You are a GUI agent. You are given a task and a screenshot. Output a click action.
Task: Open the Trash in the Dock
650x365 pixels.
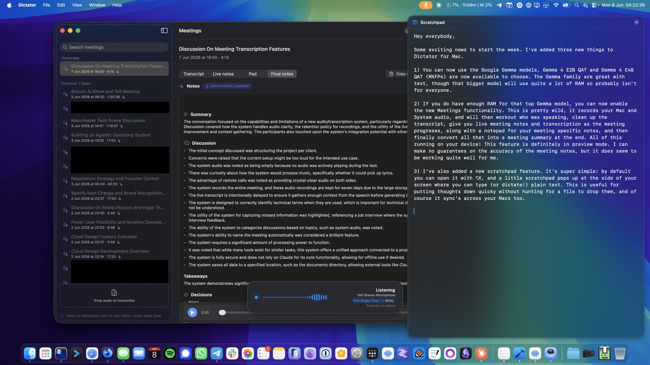[x=620, y=353]
